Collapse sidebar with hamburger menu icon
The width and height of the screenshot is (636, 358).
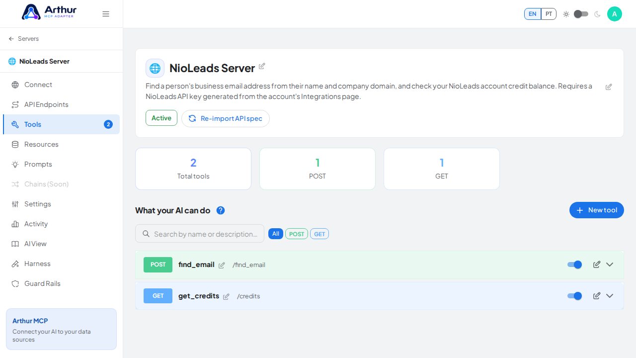[x=106, y=14]
